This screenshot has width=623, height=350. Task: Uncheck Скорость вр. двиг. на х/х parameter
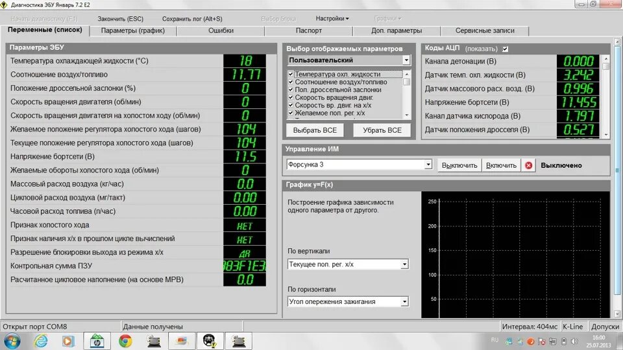tap(291, 105)
